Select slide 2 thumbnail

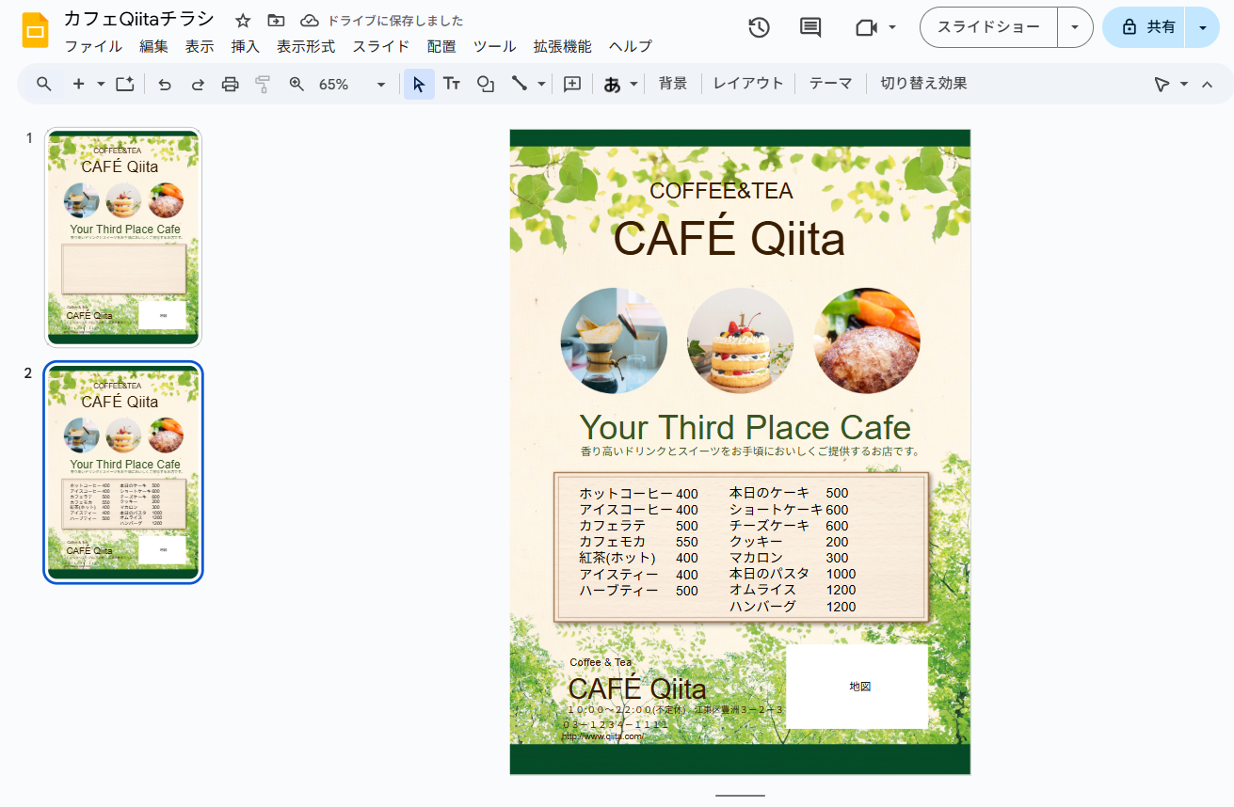(x=123, y=472)
